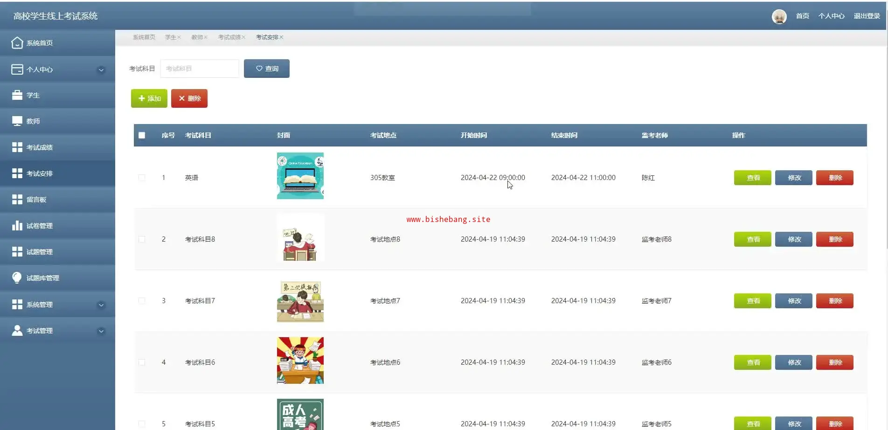Click the grid icon beside 考试成绩

pos(17,147)
